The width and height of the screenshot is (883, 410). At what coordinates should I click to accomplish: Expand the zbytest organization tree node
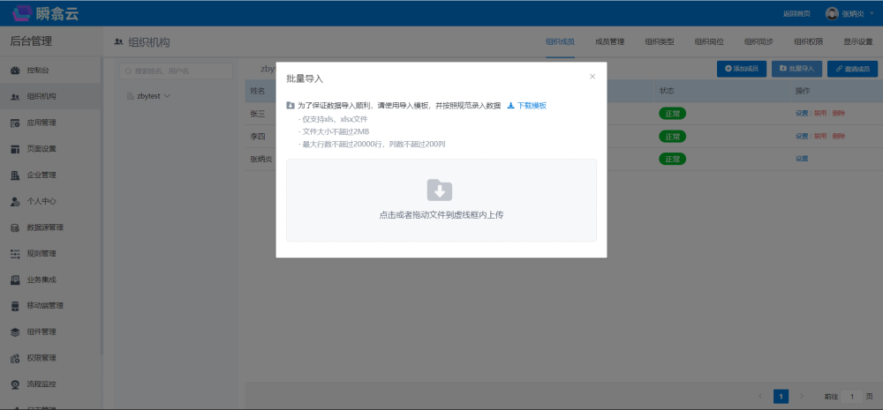166,95
